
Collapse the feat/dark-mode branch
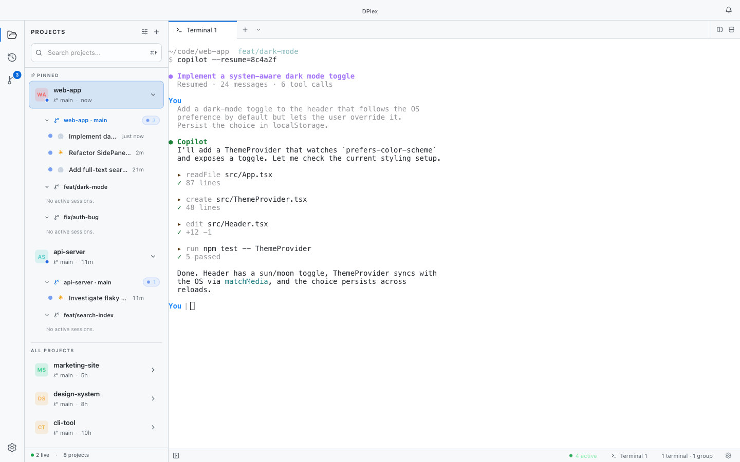[47, 187]
